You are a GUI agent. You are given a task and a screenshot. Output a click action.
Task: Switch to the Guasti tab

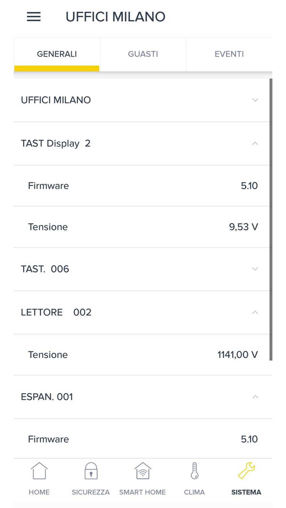[143, 54]
